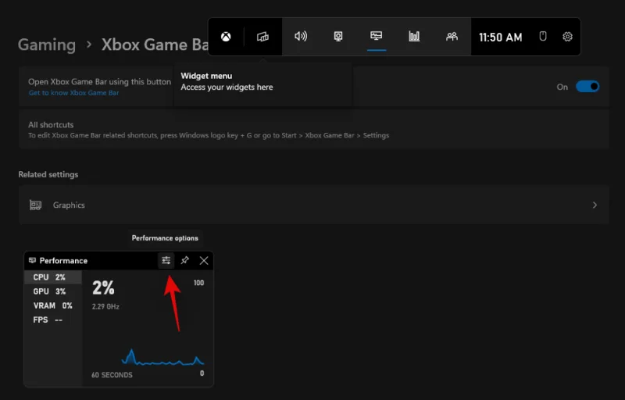Click the Widget menu tooltip text
This screenshot has height=400, width=625.
pos(227,81)
